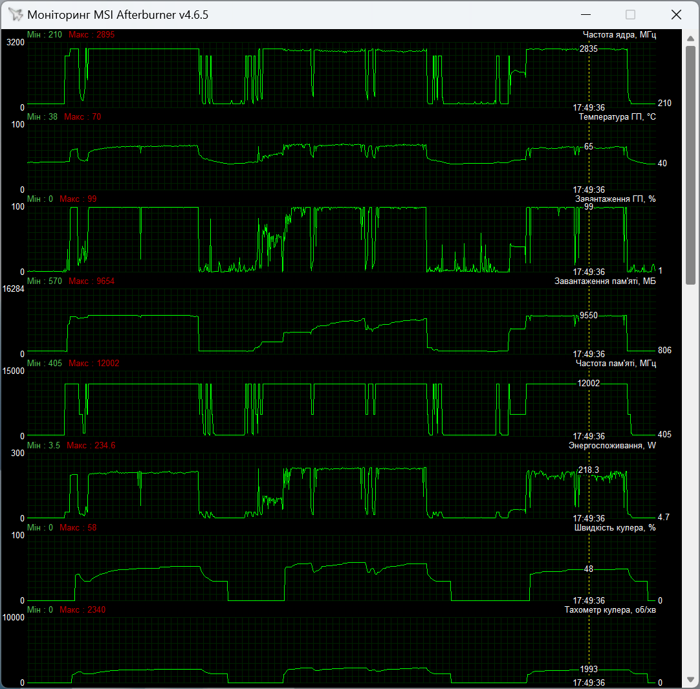Click the 'Мін : 570' memory usage value

[x=45, y=281]
